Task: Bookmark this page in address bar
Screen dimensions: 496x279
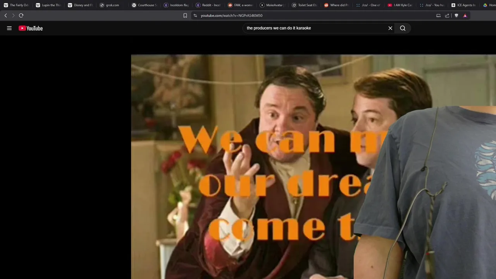Action: [x=185, y=15]
